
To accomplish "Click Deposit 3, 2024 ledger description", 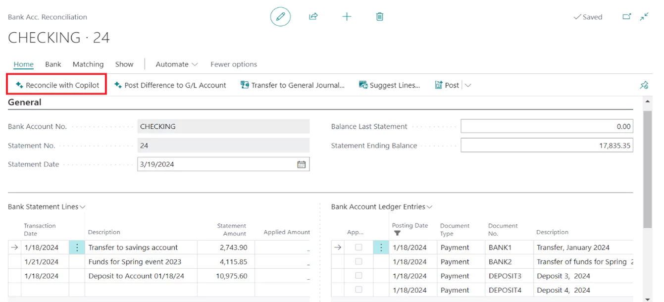I will point(563,276).
